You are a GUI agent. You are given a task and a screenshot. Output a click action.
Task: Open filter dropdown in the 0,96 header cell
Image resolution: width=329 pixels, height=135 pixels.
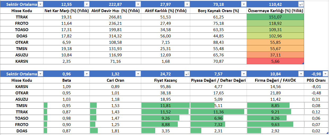coord(87,74)
